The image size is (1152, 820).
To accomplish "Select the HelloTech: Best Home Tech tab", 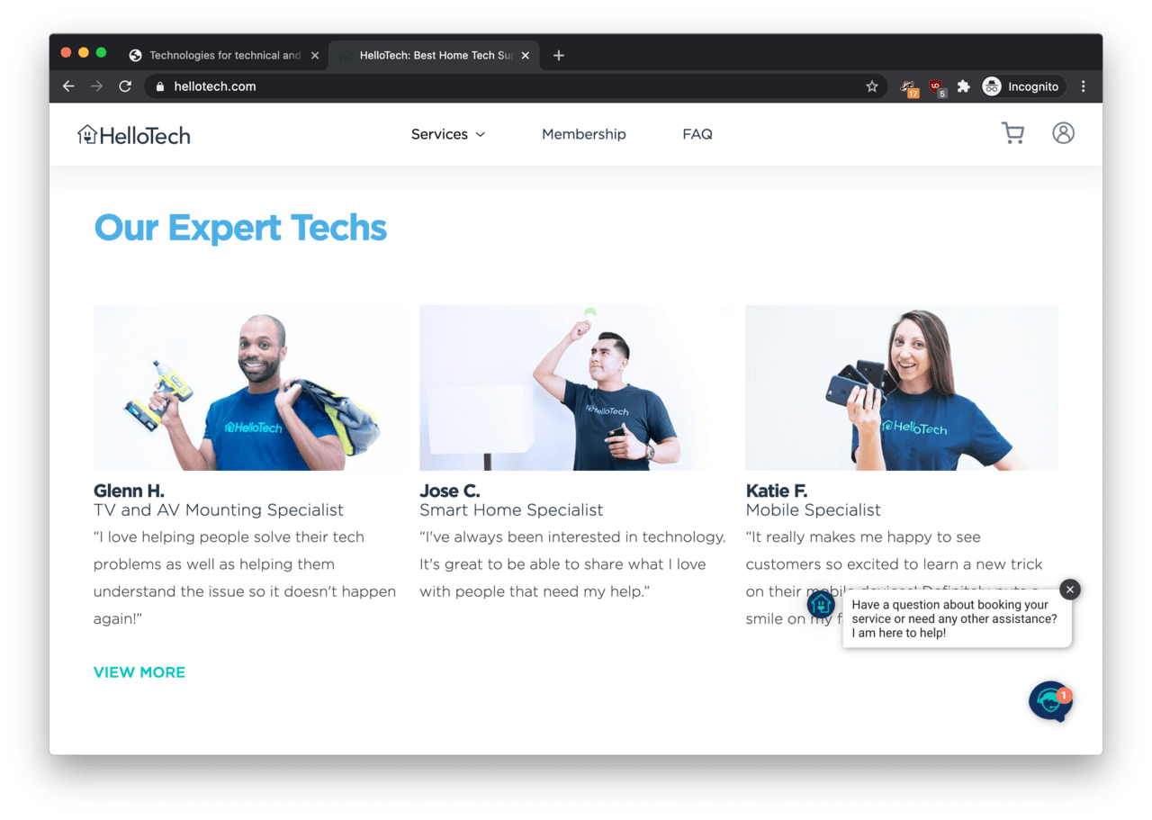I will (435, 55).
